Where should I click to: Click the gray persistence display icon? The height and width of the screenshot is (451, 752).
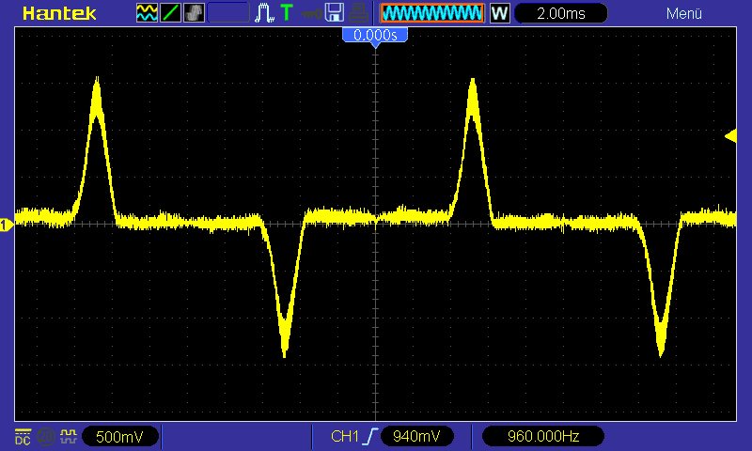coord(195,13)
